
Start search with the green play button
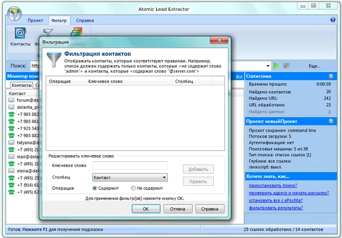point(276,66)
